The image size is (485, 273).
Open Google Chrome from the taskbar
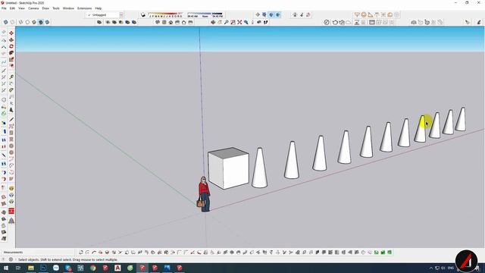click(92, 268)
